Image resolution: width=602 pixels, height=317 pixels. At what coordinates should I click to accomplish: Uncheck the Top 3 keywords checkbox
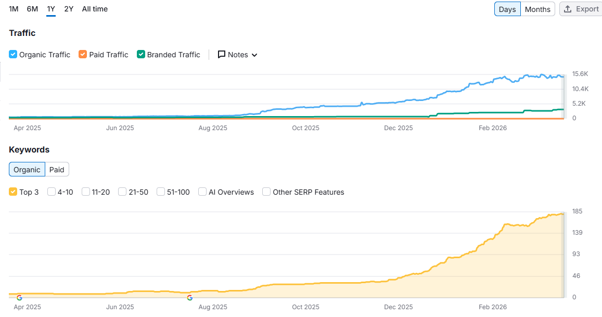click(13, 192)
